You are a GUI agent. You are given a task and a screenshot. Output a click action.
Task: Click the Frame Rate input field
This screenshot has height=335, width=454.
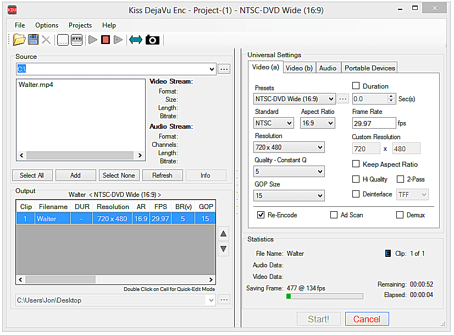click(x=374, y=123)
